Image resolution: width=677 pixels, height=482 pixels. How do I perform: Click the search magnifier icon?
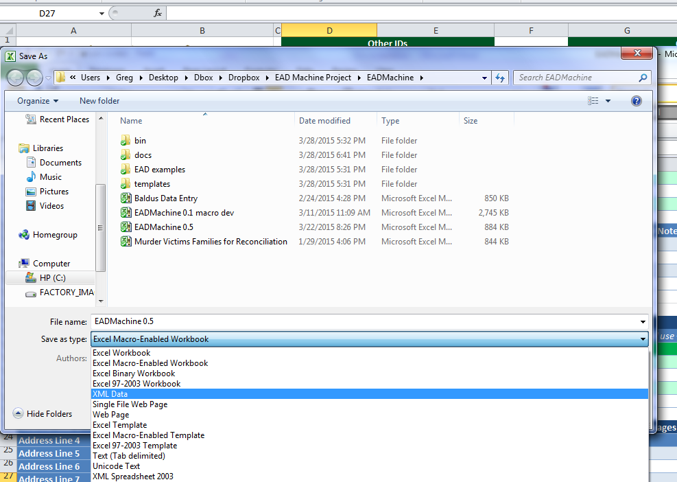click(643, 78)
